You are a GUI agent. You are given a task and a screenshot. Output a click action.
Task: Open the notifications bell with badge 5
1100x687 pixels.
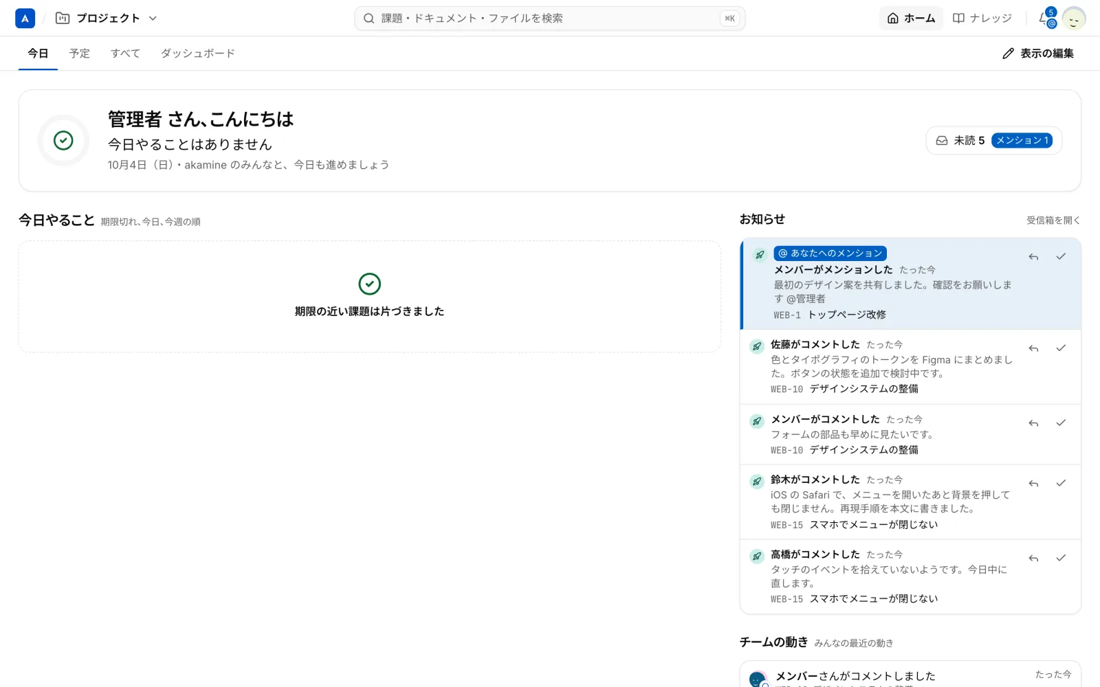pyautogui.click(x=1047, y=19)
